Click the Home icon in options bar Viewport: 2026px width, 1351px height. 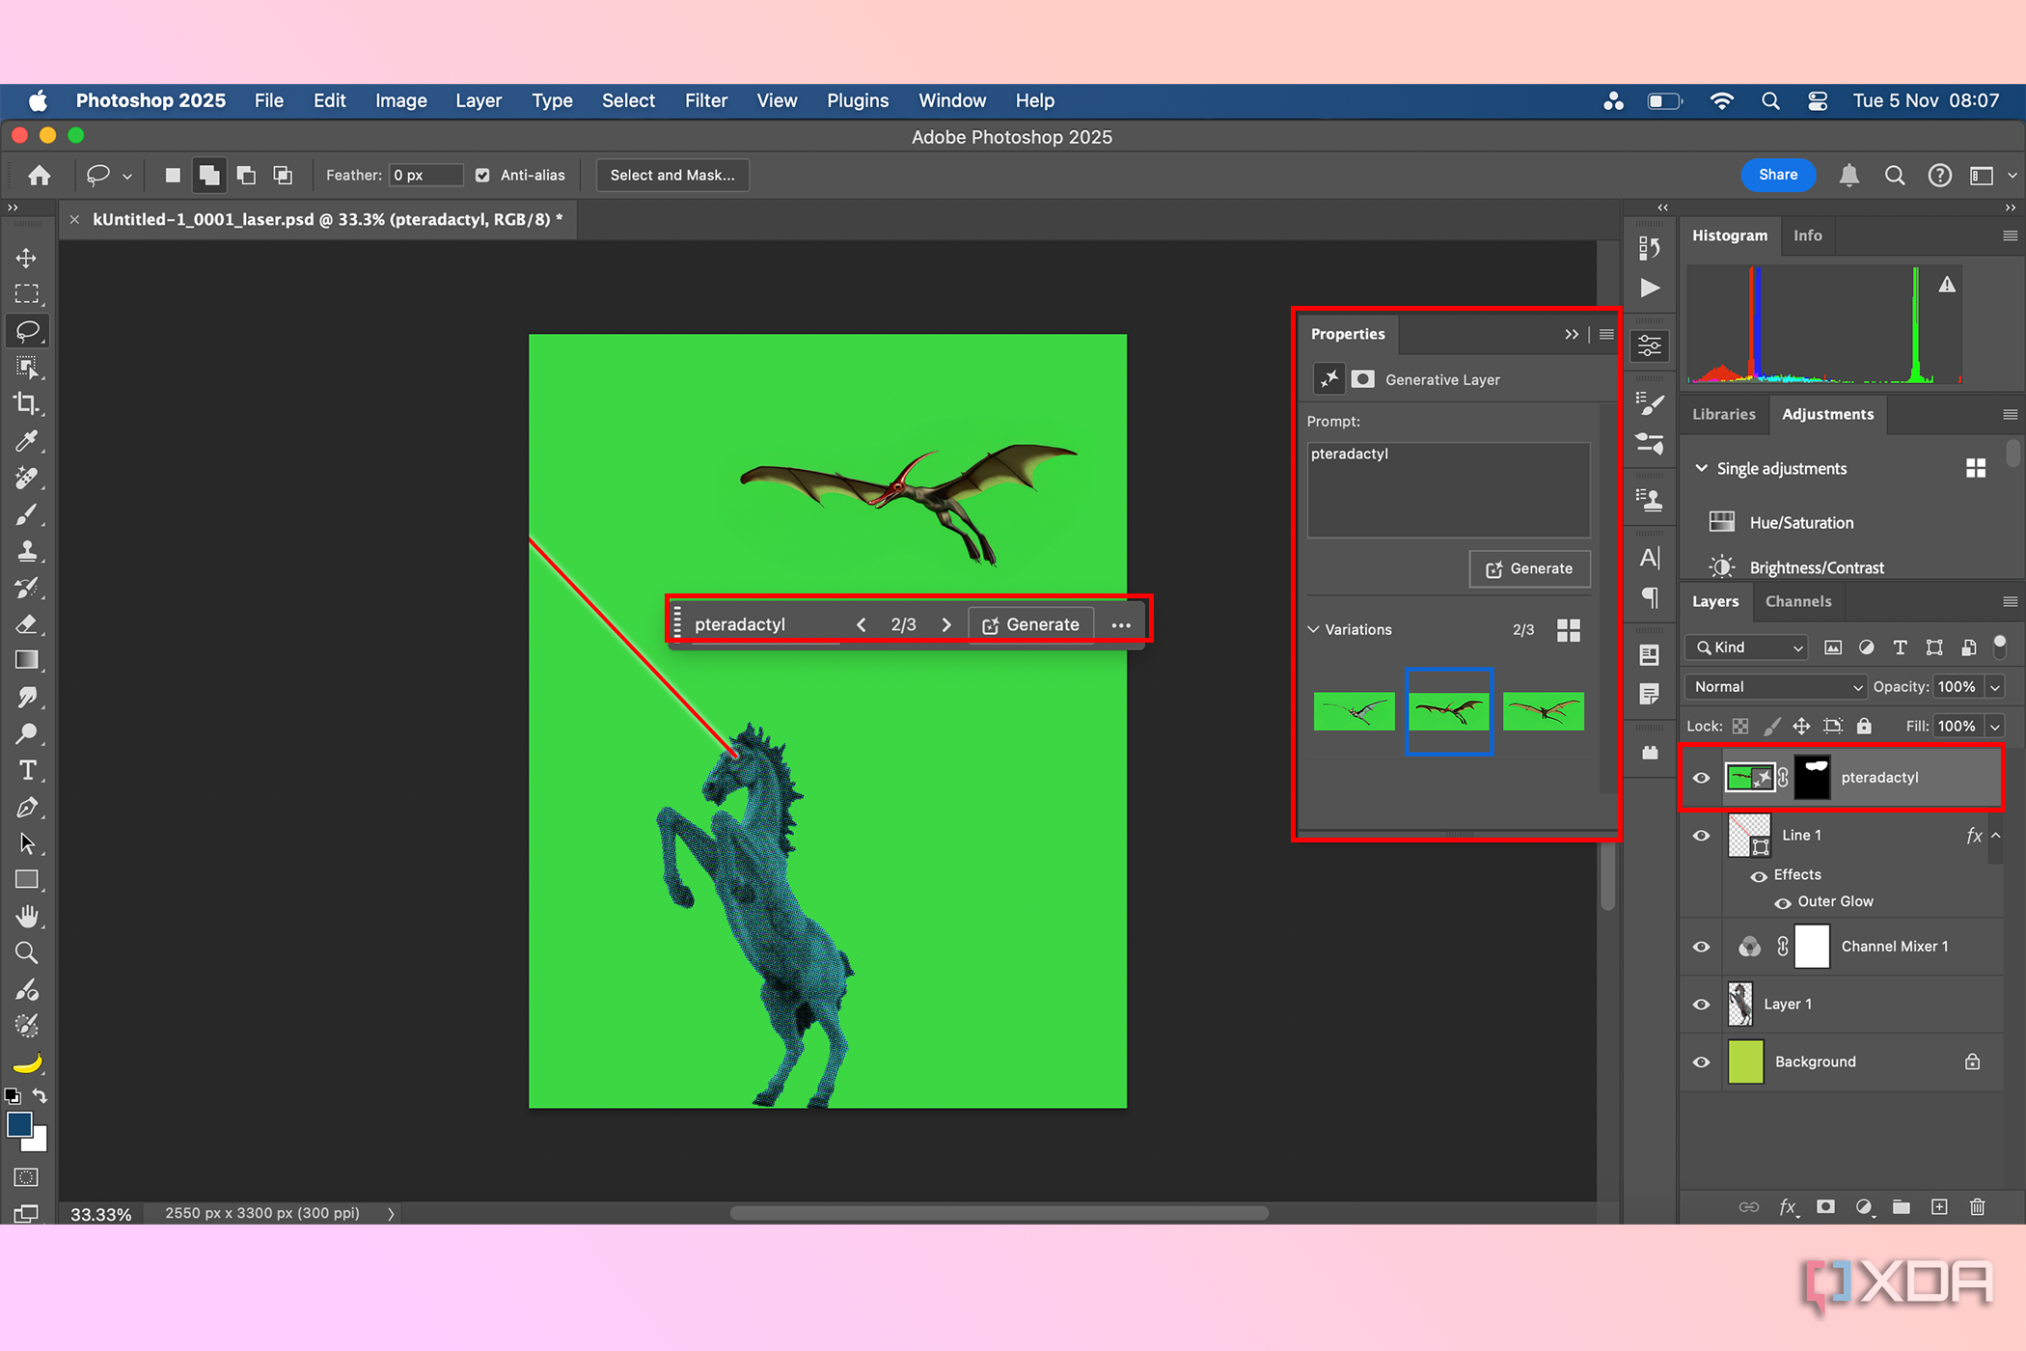pos(40,175)
